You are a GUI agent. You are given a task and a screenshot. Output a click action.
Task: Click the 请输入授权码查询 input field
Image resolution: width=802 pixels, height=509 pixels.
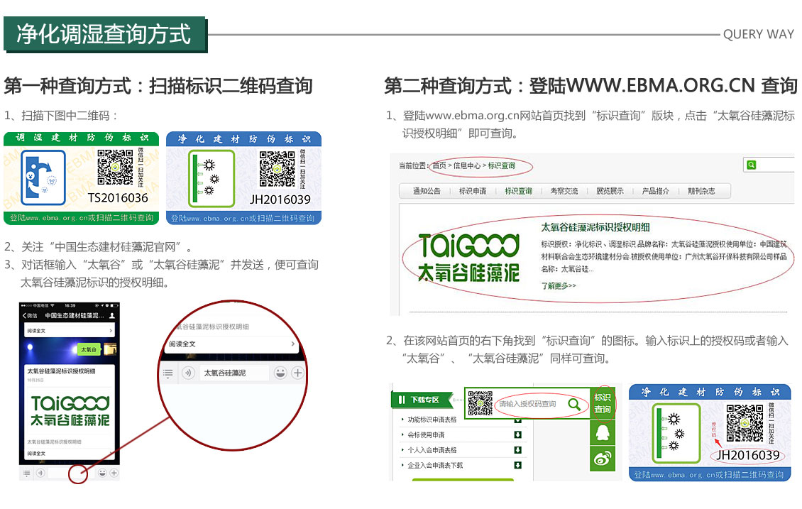[x=529, y=404]
